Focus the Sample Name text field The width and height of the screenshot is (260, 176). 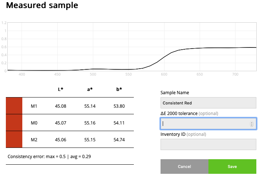click(x=208, y=103)
